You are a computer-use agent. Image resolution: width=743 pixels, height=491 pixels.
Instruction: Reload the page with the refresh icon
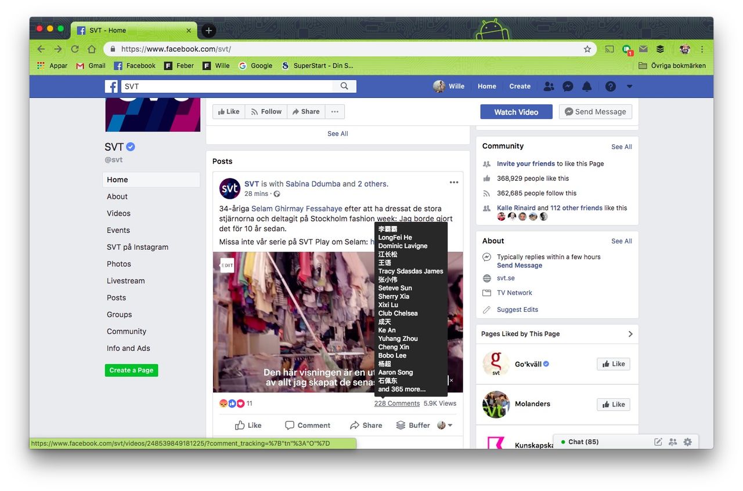tap(75, 49)
